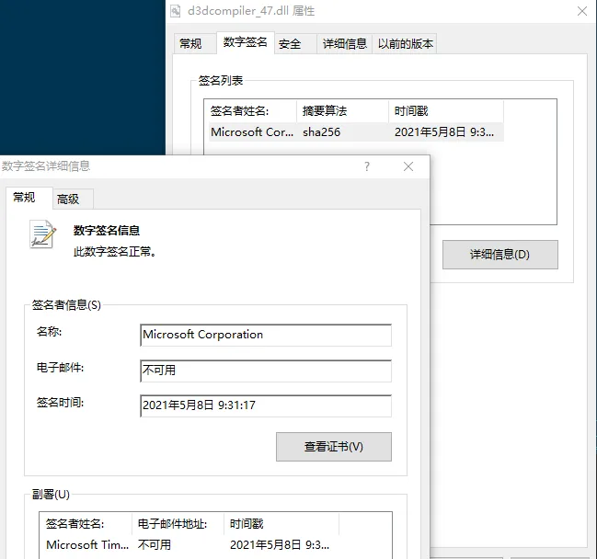Select the 数字签名 tab

point(245,42)
